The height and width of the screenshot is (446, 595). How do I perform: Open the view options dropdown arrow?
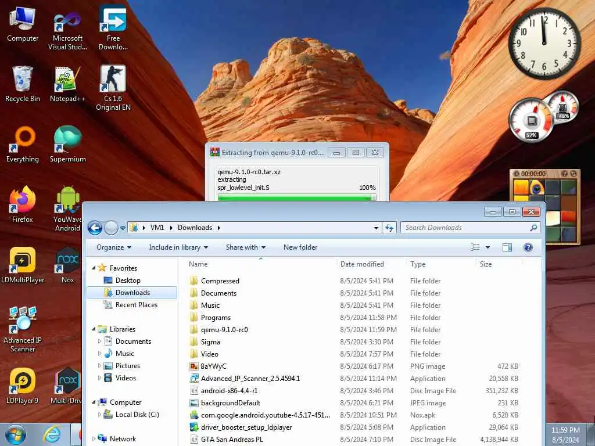pyautogui.click(x=488, y=247)
